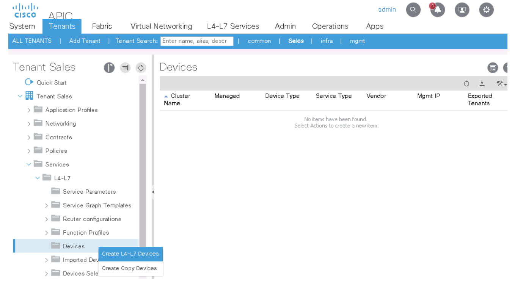Image resolution: width=512 pixels, height=288 pixels.
Task: Click the download icon in Devices toolbar
Action: (x=482, y=84)
